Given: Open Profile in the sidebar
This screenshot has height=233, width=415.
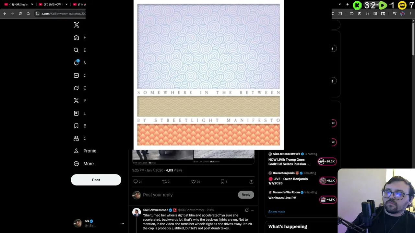Looking at the screenshot, I should pyautogui.click(x=85, y=151).
